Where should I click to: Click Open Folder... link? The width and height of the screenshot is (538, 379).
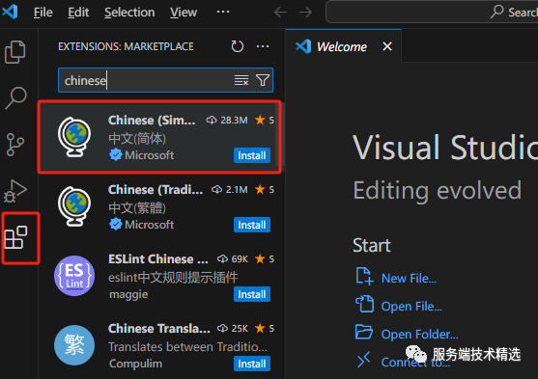coord(419,334)
